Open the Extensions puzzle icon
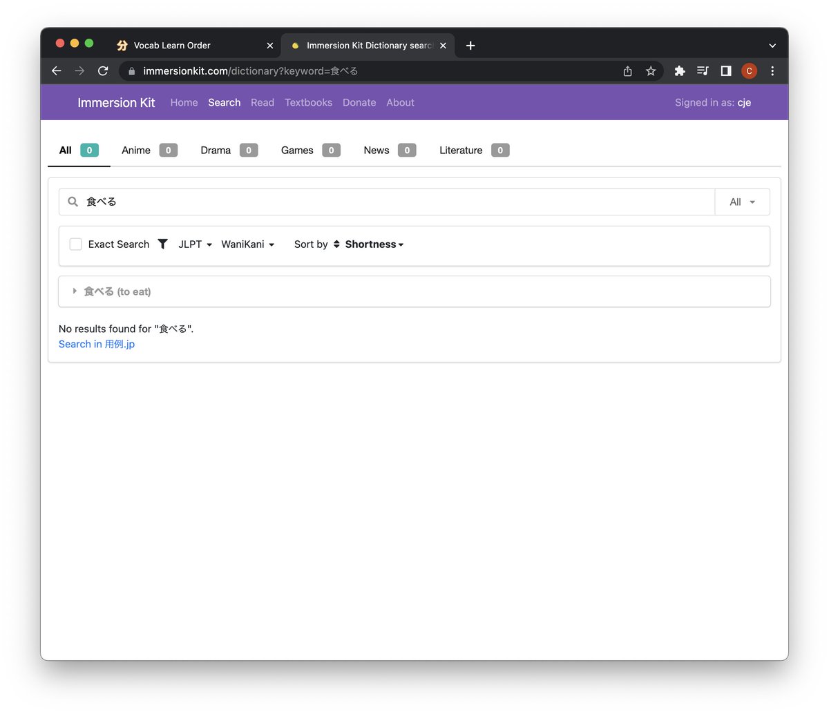 pyautogui.click(x=680, y=71)
